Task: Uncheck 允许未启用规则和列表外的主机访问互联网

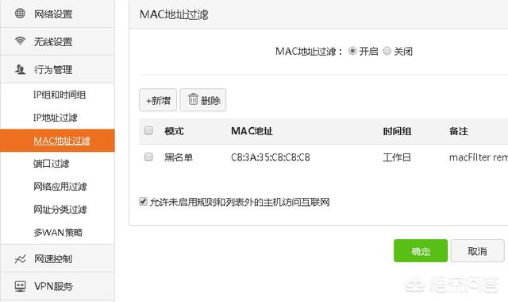Action: click(x=143, y=202)
